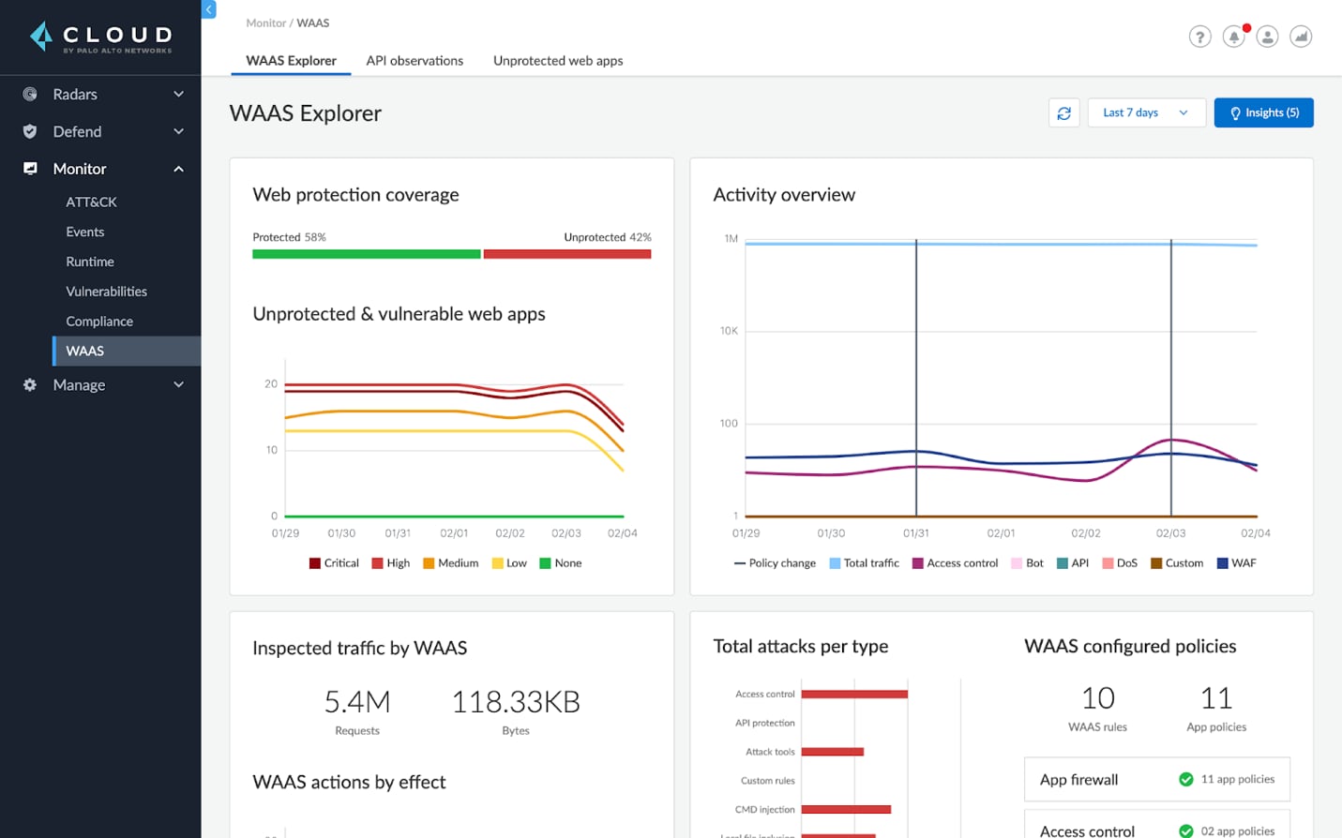Screen dimensions: 1342x838
Task: Open the Last 7 days dropdown
Action: tap(1146, 112)
